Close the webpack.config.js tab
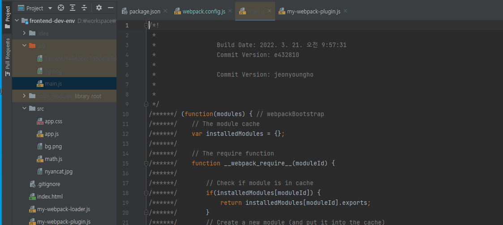 (x=230, y=11)
